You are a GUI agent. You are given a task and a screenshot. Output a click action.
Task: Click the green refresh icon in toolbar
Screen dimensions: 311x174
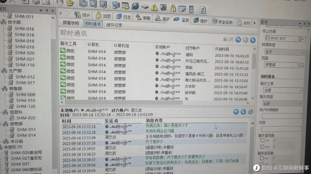[202, 10]
